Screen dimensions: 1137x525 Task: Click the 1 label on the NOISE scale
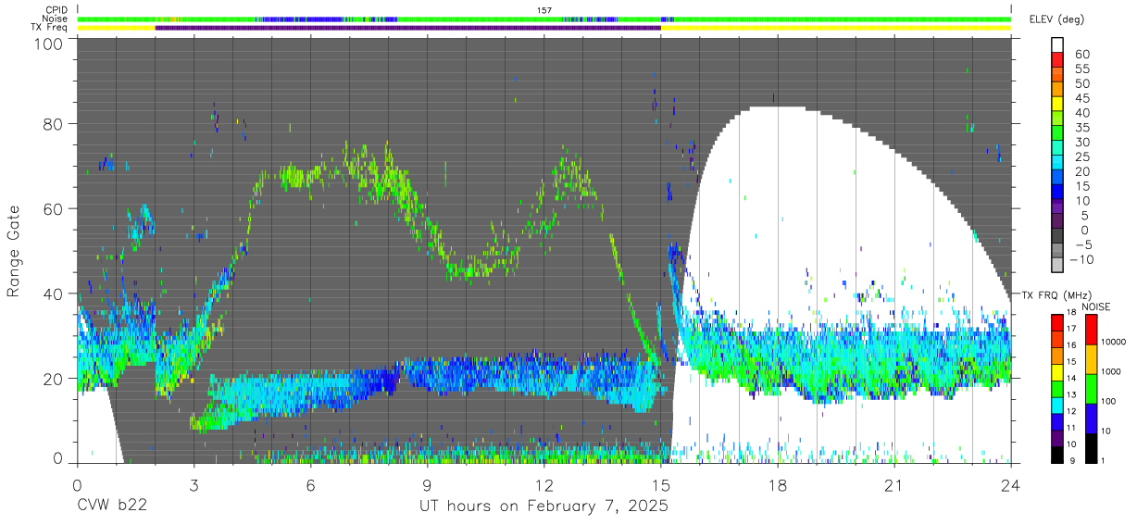[1103, 460]
